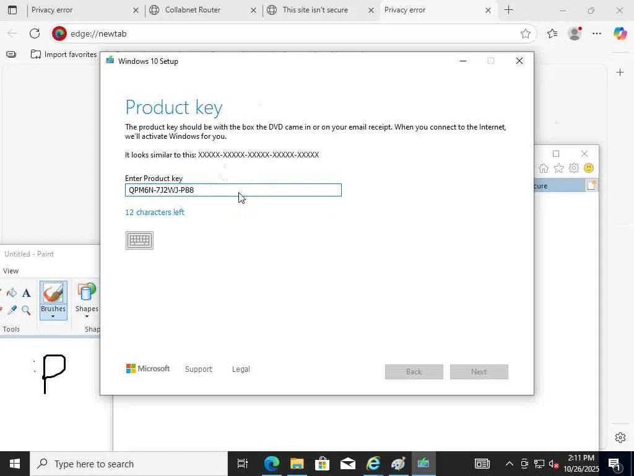This screenshot has height=476, width=634.
Task: Click the Back button in Setup
Action: coord(414,372)
